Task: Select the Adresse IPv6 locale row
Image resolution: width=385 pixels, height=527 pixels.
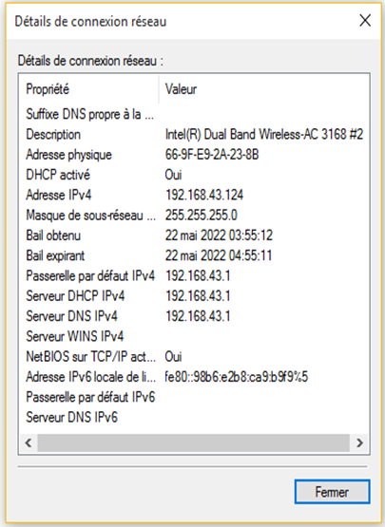Action: coord(195,377)
